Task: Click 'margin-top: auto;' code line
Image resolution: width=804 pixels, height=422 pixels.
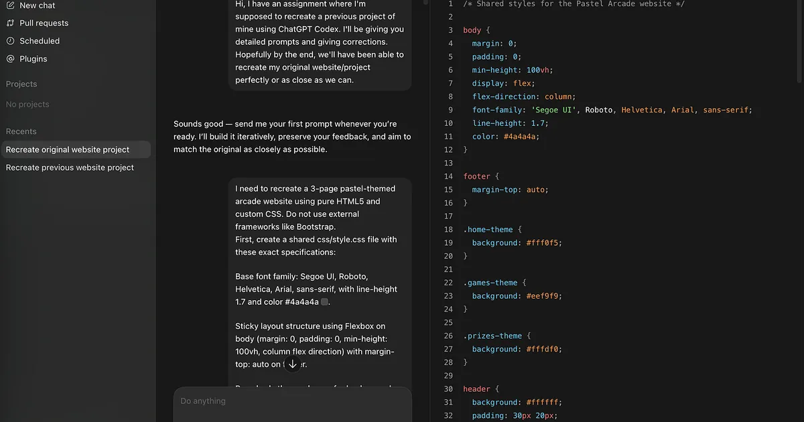Action: [x=510, y=190]
